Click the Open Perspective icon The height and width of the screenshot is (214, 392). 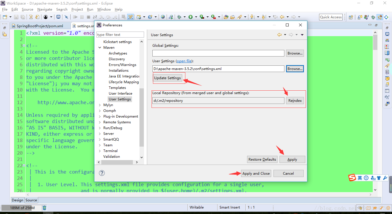click(x=351, y=17)
